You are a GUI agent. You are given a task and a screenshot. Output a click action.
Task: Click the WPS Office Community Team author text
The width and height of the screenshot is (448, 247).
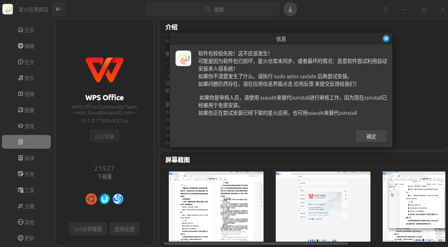(x=104, y=107)
